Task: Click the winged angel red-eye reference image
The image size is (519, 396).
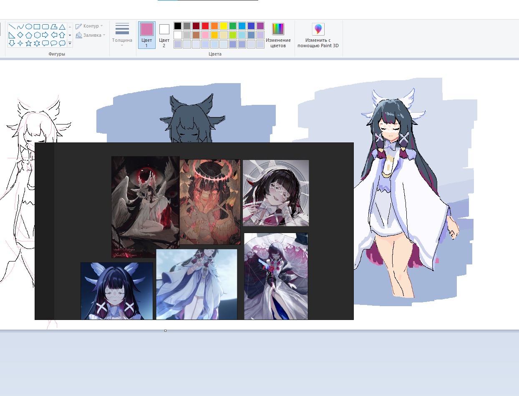Action: tap(145, 207)
